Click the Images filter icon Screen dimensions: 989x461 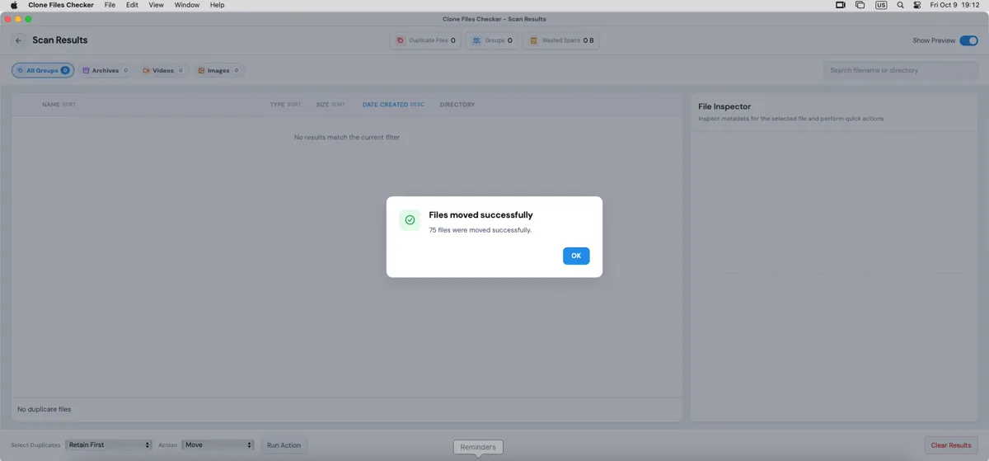click(201, 71)
